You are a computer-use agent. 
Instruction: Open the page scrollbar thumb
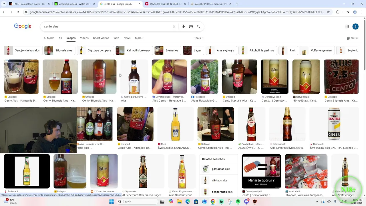coord(365,44)
